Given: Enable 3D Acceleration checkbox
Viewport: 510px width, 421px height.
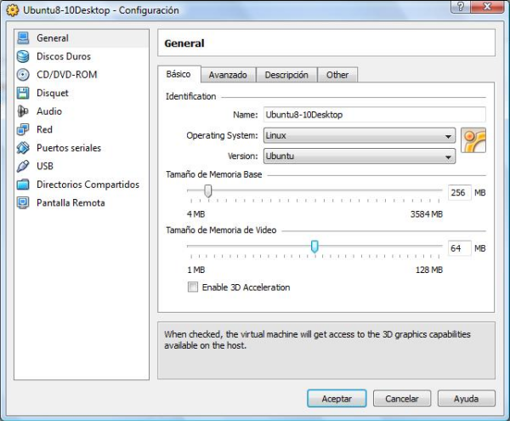Looking at the screenshot, I should pos(193,287).
